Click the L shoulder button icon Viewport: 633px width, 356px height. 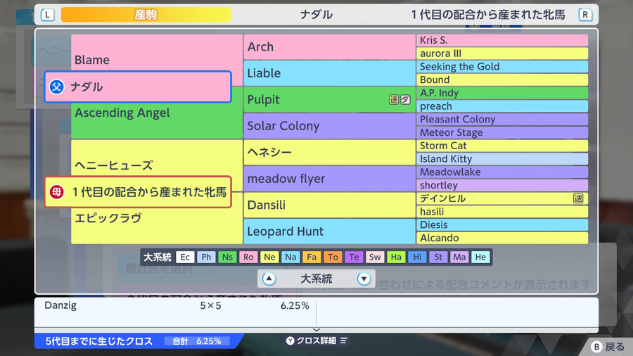tap(48, 15)
